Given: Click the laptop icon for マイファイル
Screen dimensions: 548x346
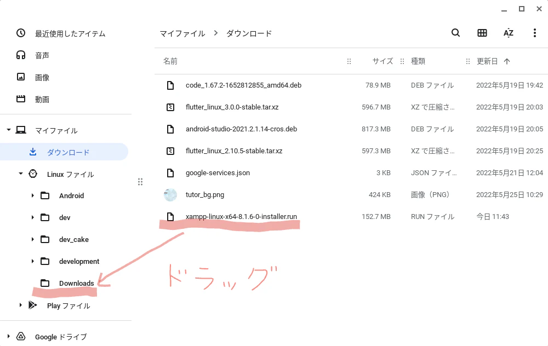Looking at the screenshot, I should point(21,130).
